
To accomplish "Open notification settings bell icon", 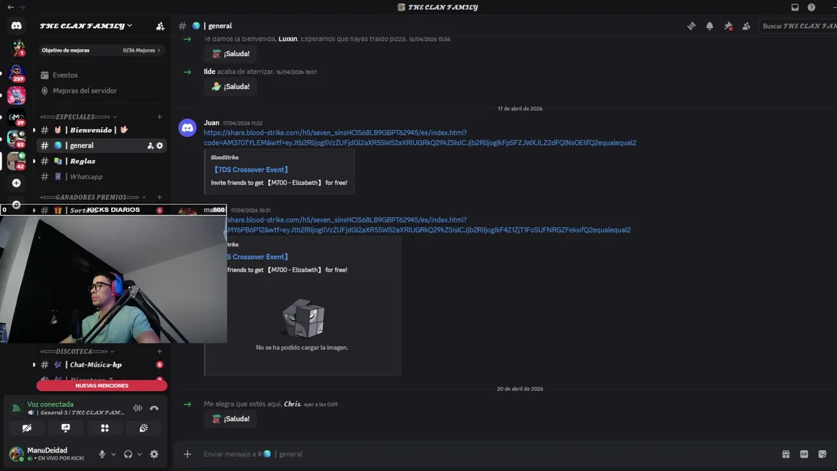I will (x=709, y=26).
